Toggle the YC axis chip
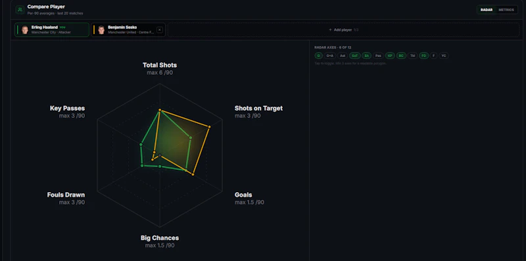The image size is (526, 261). pyautogui.click(x=443, y=56)
